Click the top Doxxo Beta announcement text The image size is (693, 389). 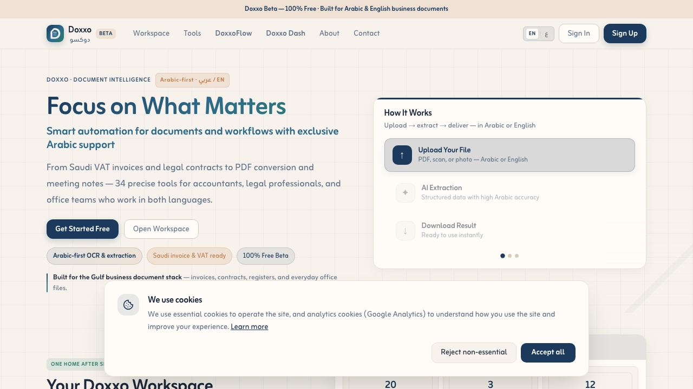coord(346,9)
